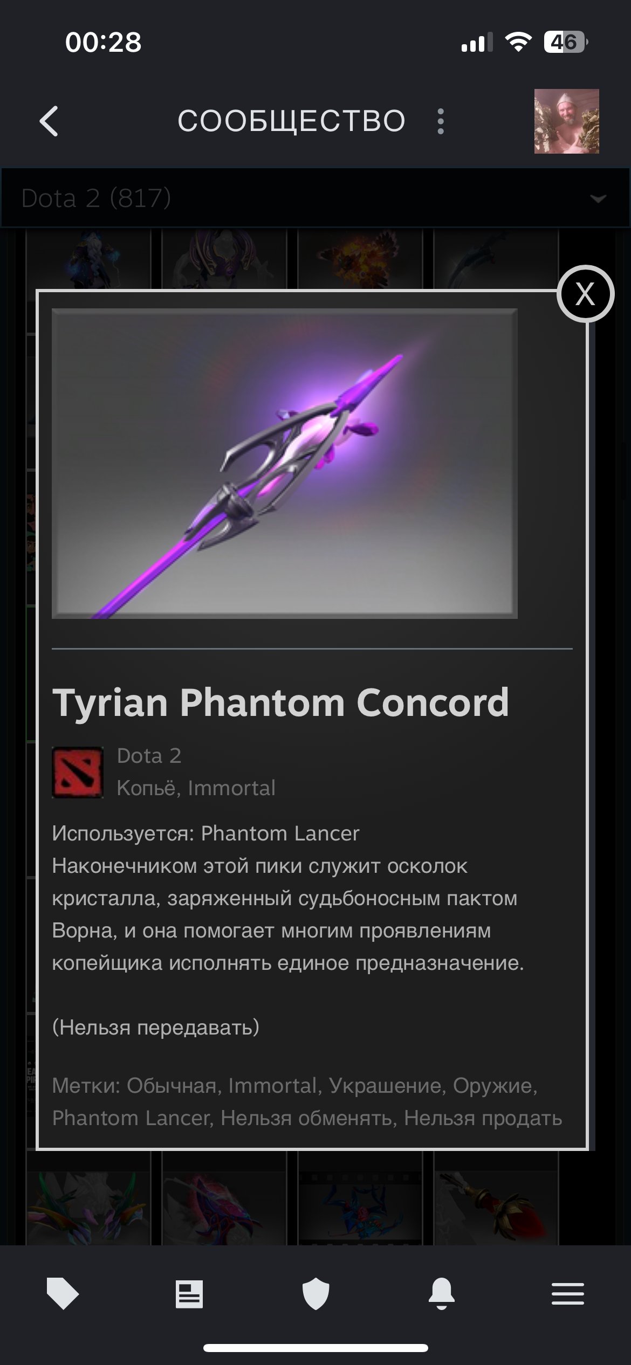Viewport: 631px width, 1365px height.
Task: Tap the СООБЩЕСТВО header title
Action: click(291, 121)
